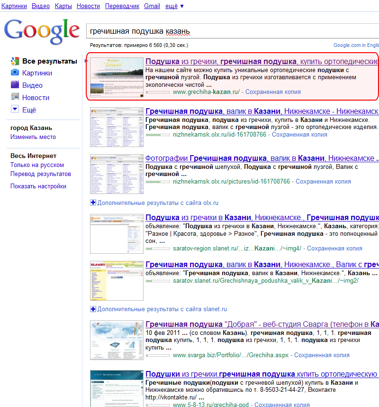The width and height of the screenshot is (379, 407).
Task: Select Все результаты in left sidebar
Action: pos(50,61)
